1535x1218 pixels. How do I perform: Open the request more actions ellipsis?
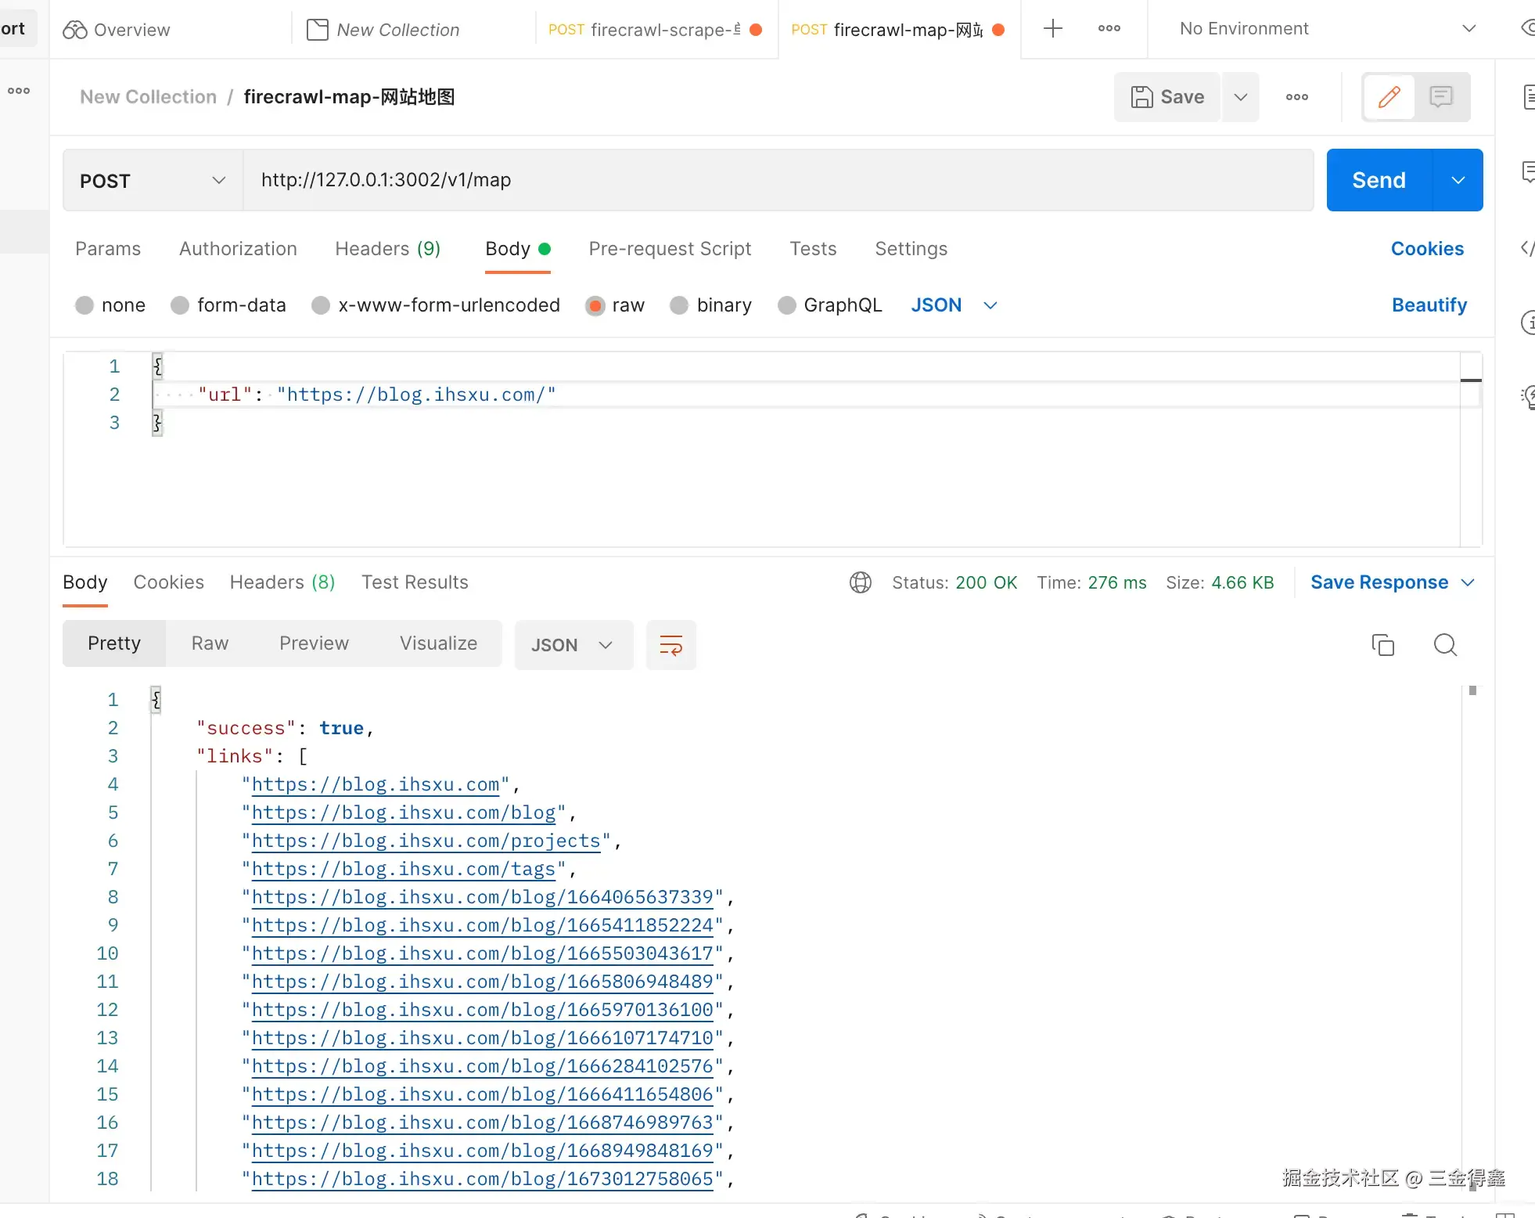(1296, 97)
